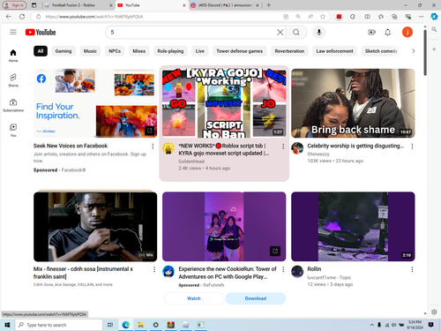Switch to Football Fusion 2 - Roblox tab
This screenshot has height=331, width=441.
(78, 5)
